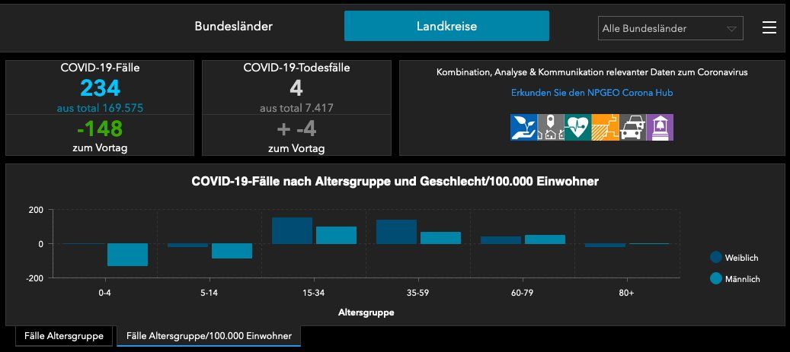Image resolution: width=790 pixels, height=352 pixels.
Task: Click the Weiblich bar for 35-59
Action: (x=396, y=232)
